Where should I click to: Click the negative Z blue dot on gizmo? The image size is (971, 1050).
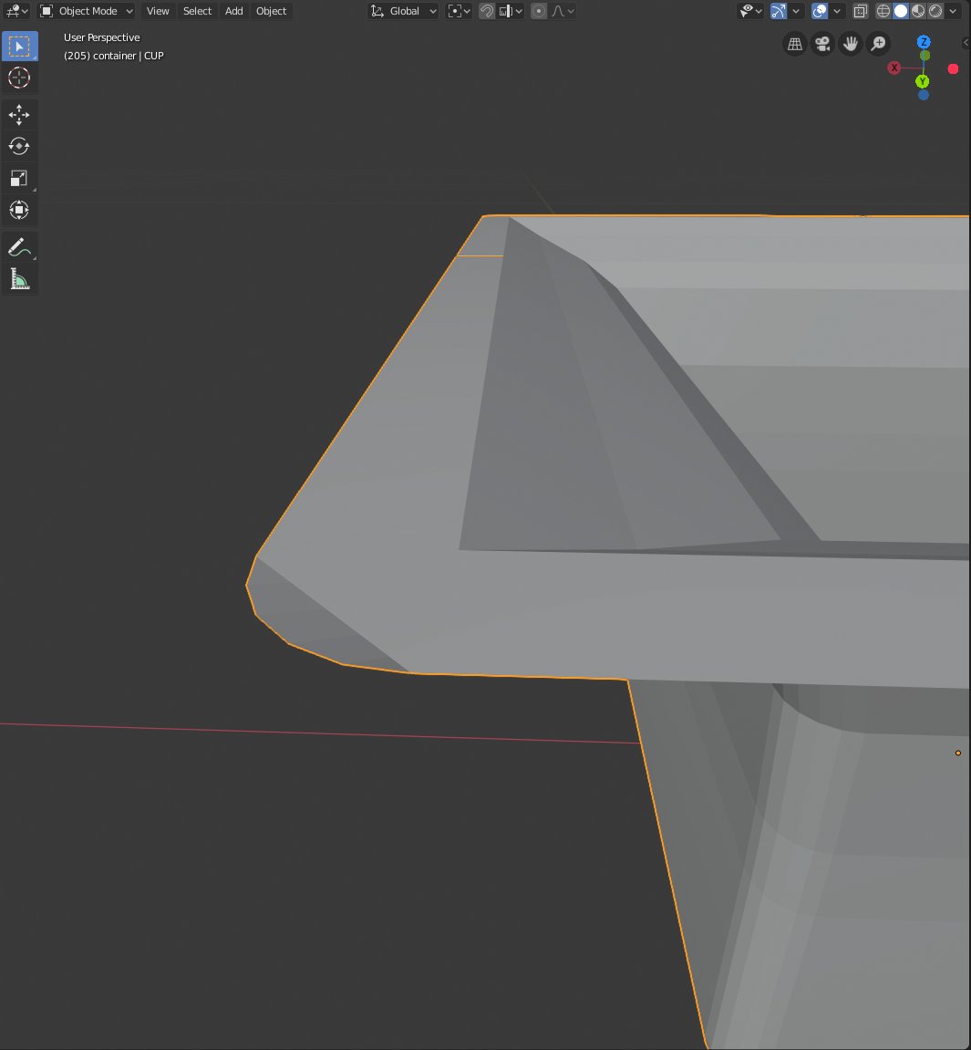click(x=924, y=95)
